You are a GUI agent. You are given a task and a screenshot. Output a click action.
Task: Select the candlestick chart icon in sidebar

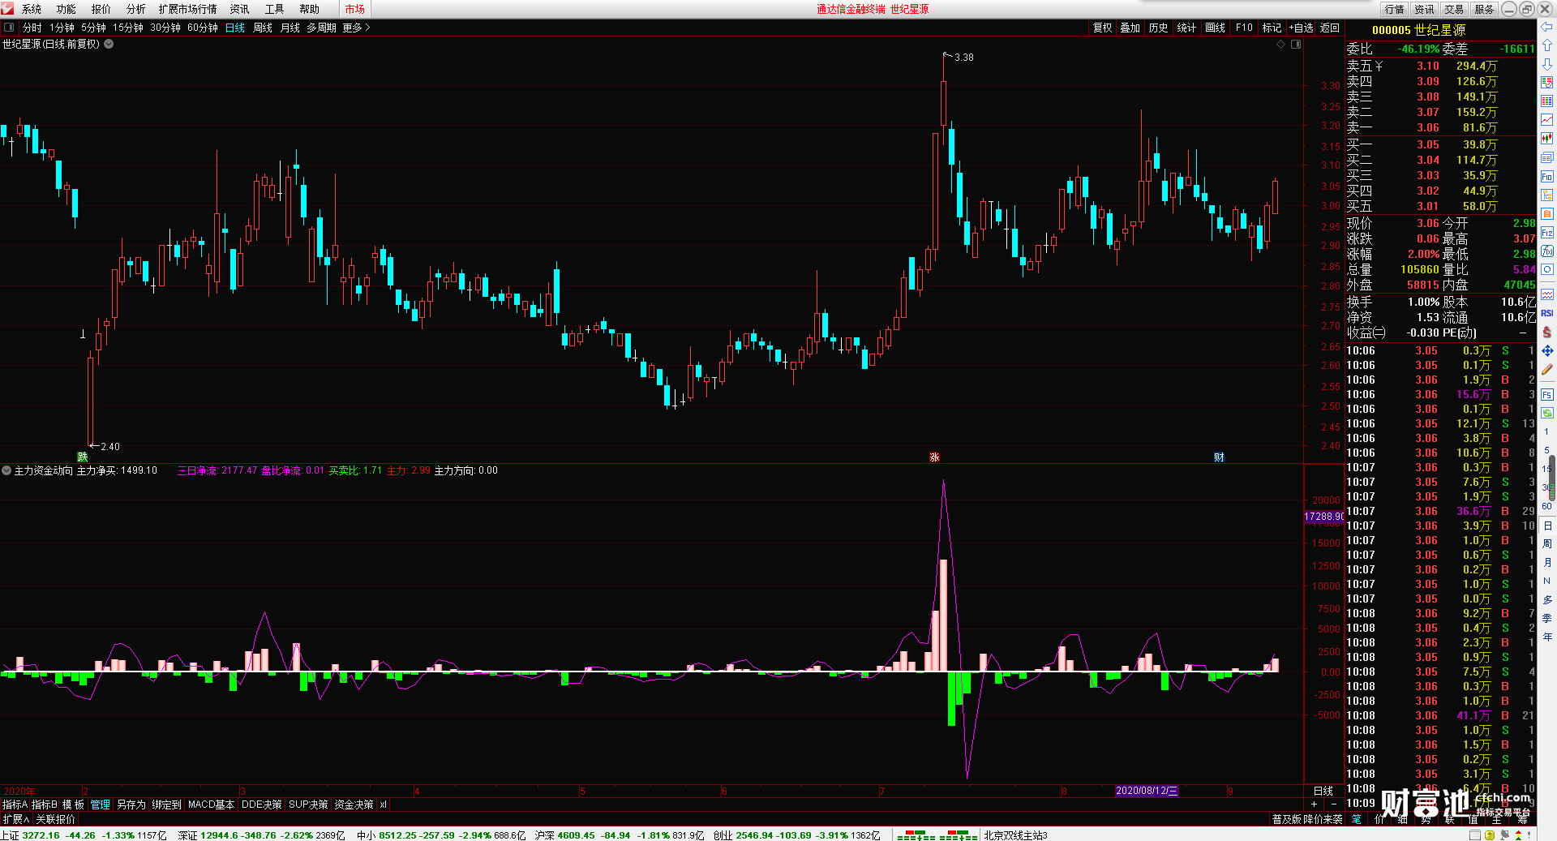(1546, 139)
